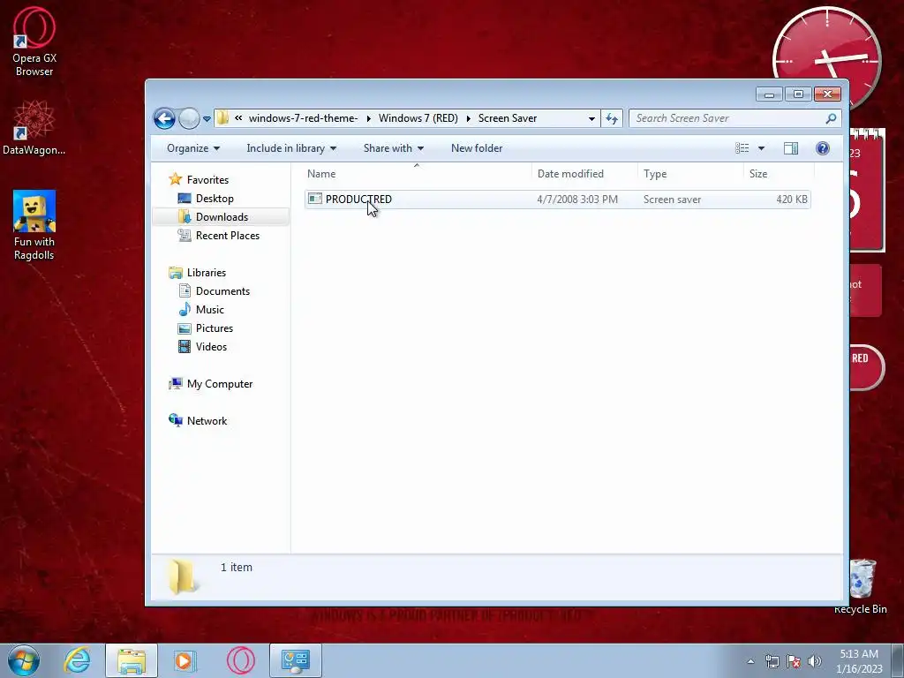Create a New folder
The height and width of the screenshot is (678, 904).
point(477,148)
